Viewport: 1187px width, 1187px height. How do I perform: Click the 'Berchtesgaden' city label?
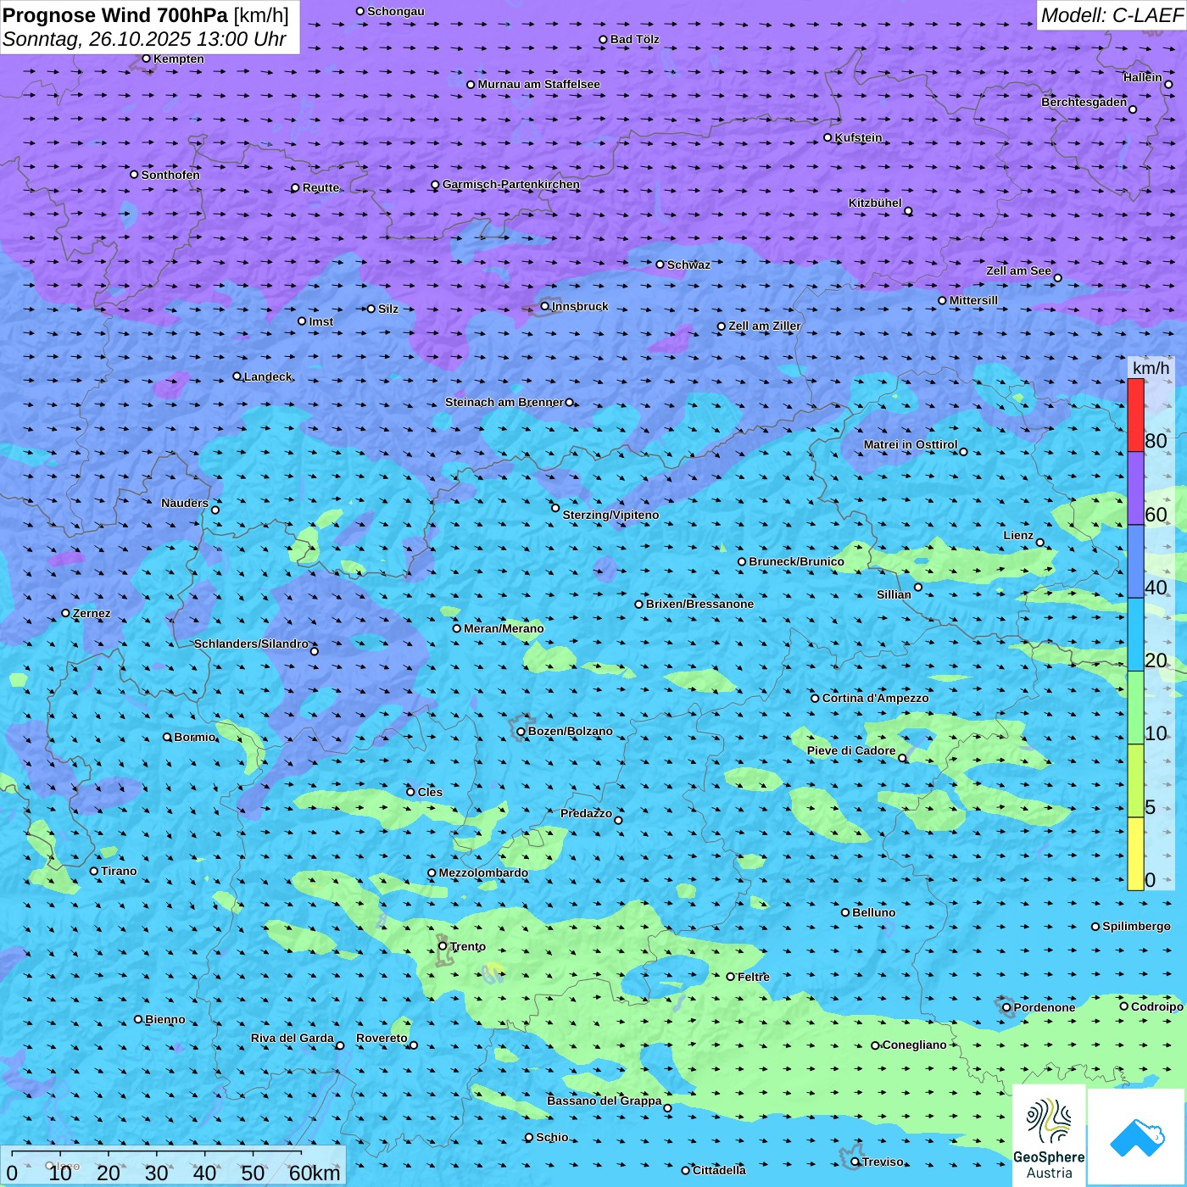tap(1084, 102)
